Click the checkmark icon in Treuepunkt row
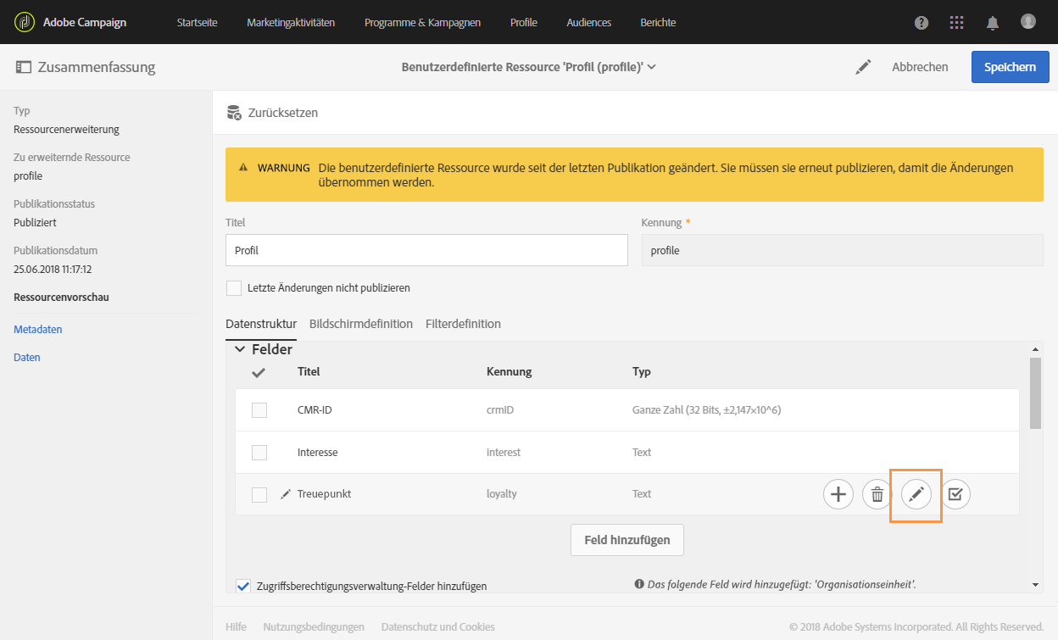Screen dimensions: 1058x640 [x=955, y=494]
